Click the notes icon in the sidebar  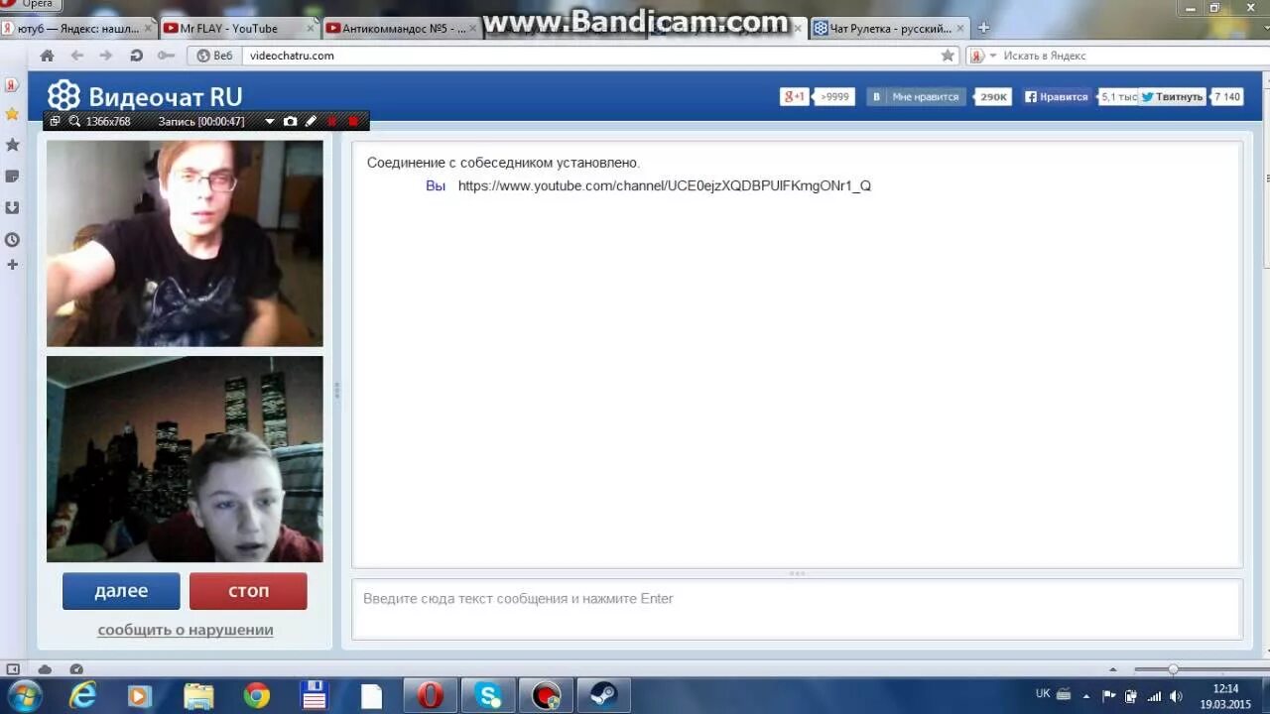12,177
